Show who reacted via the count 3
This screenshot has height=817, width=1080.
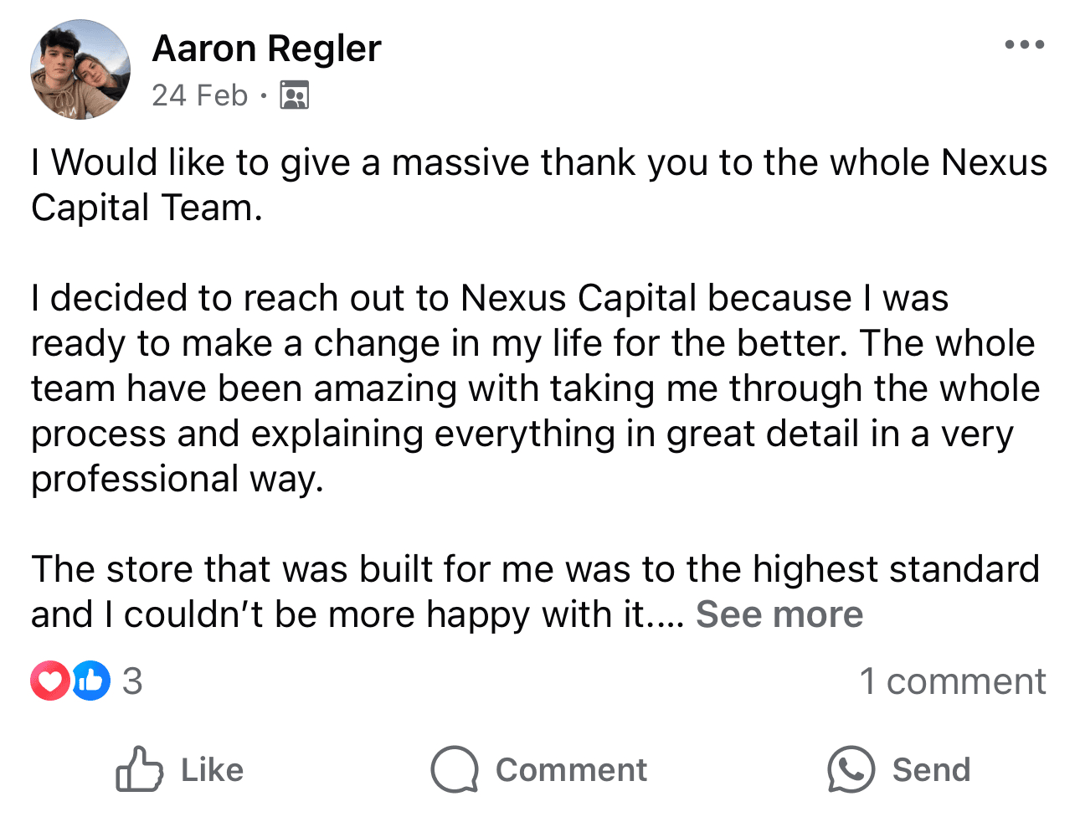(132, 681)
